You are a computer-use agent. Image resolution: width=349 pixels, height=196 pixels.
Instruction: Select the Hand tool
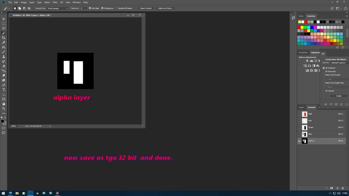[x=4, y=104]
